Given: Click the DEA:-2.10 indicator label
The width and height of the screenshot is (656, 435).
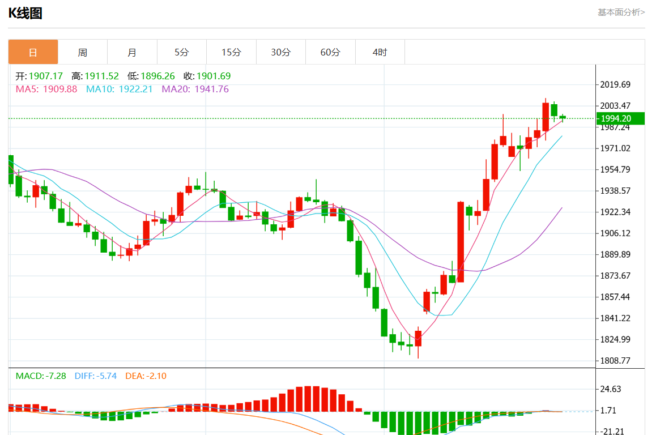Looking at the screenshot, I should pos(146,376).
